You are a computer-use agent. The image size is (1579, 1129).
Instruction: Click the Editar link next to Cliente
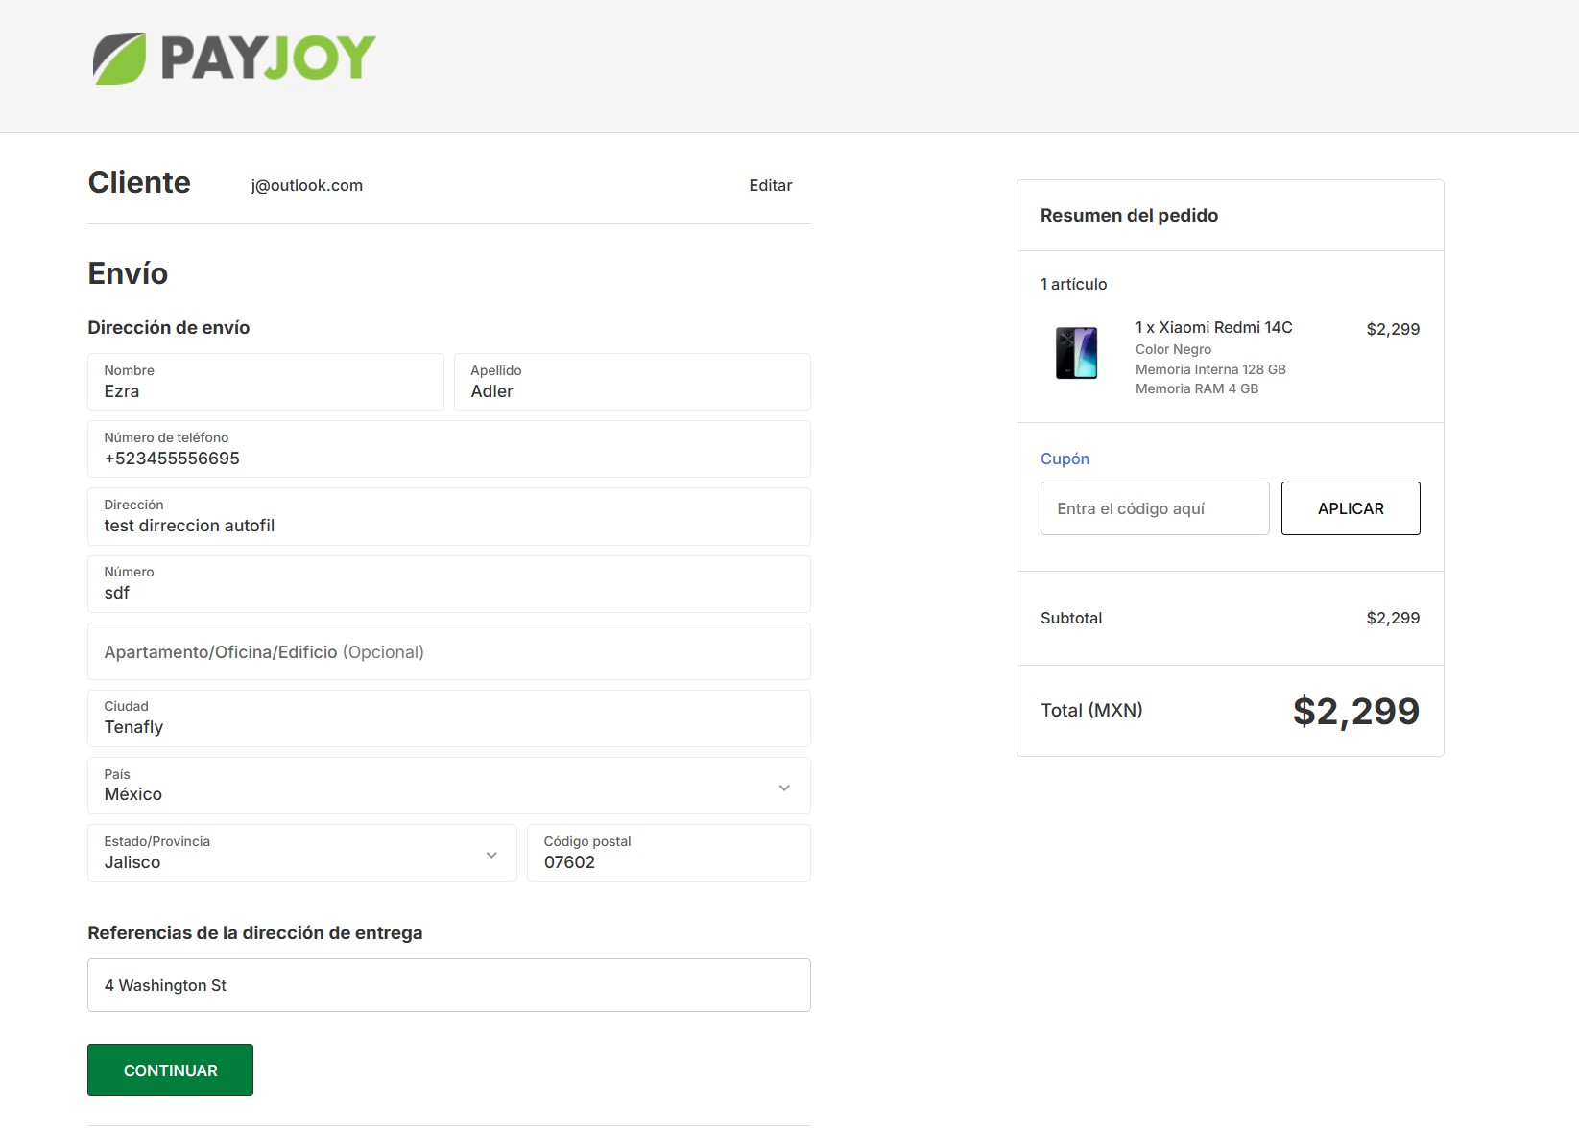[770, 185]
